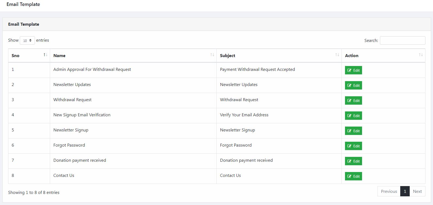Sort by Subject column sort icon
Image resolution: width=433 pixels, height=205 pixels.
(x=337, y=55)
